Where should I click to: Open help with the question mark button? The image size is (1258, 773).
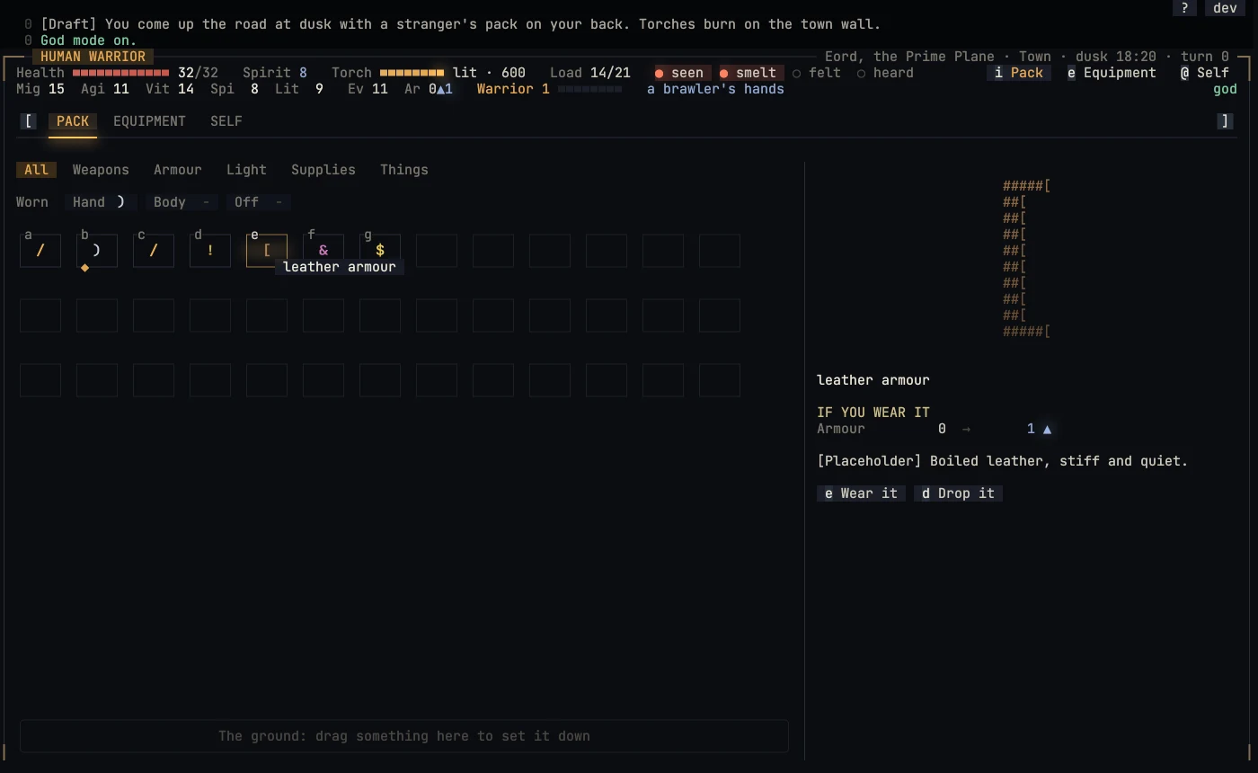point(1184,8)
